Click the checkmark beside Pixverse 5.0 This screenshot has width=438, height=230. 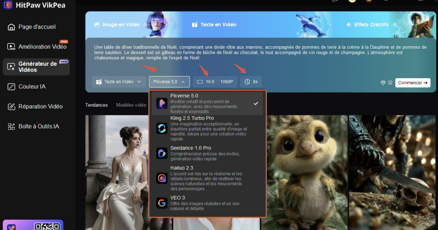255,103
